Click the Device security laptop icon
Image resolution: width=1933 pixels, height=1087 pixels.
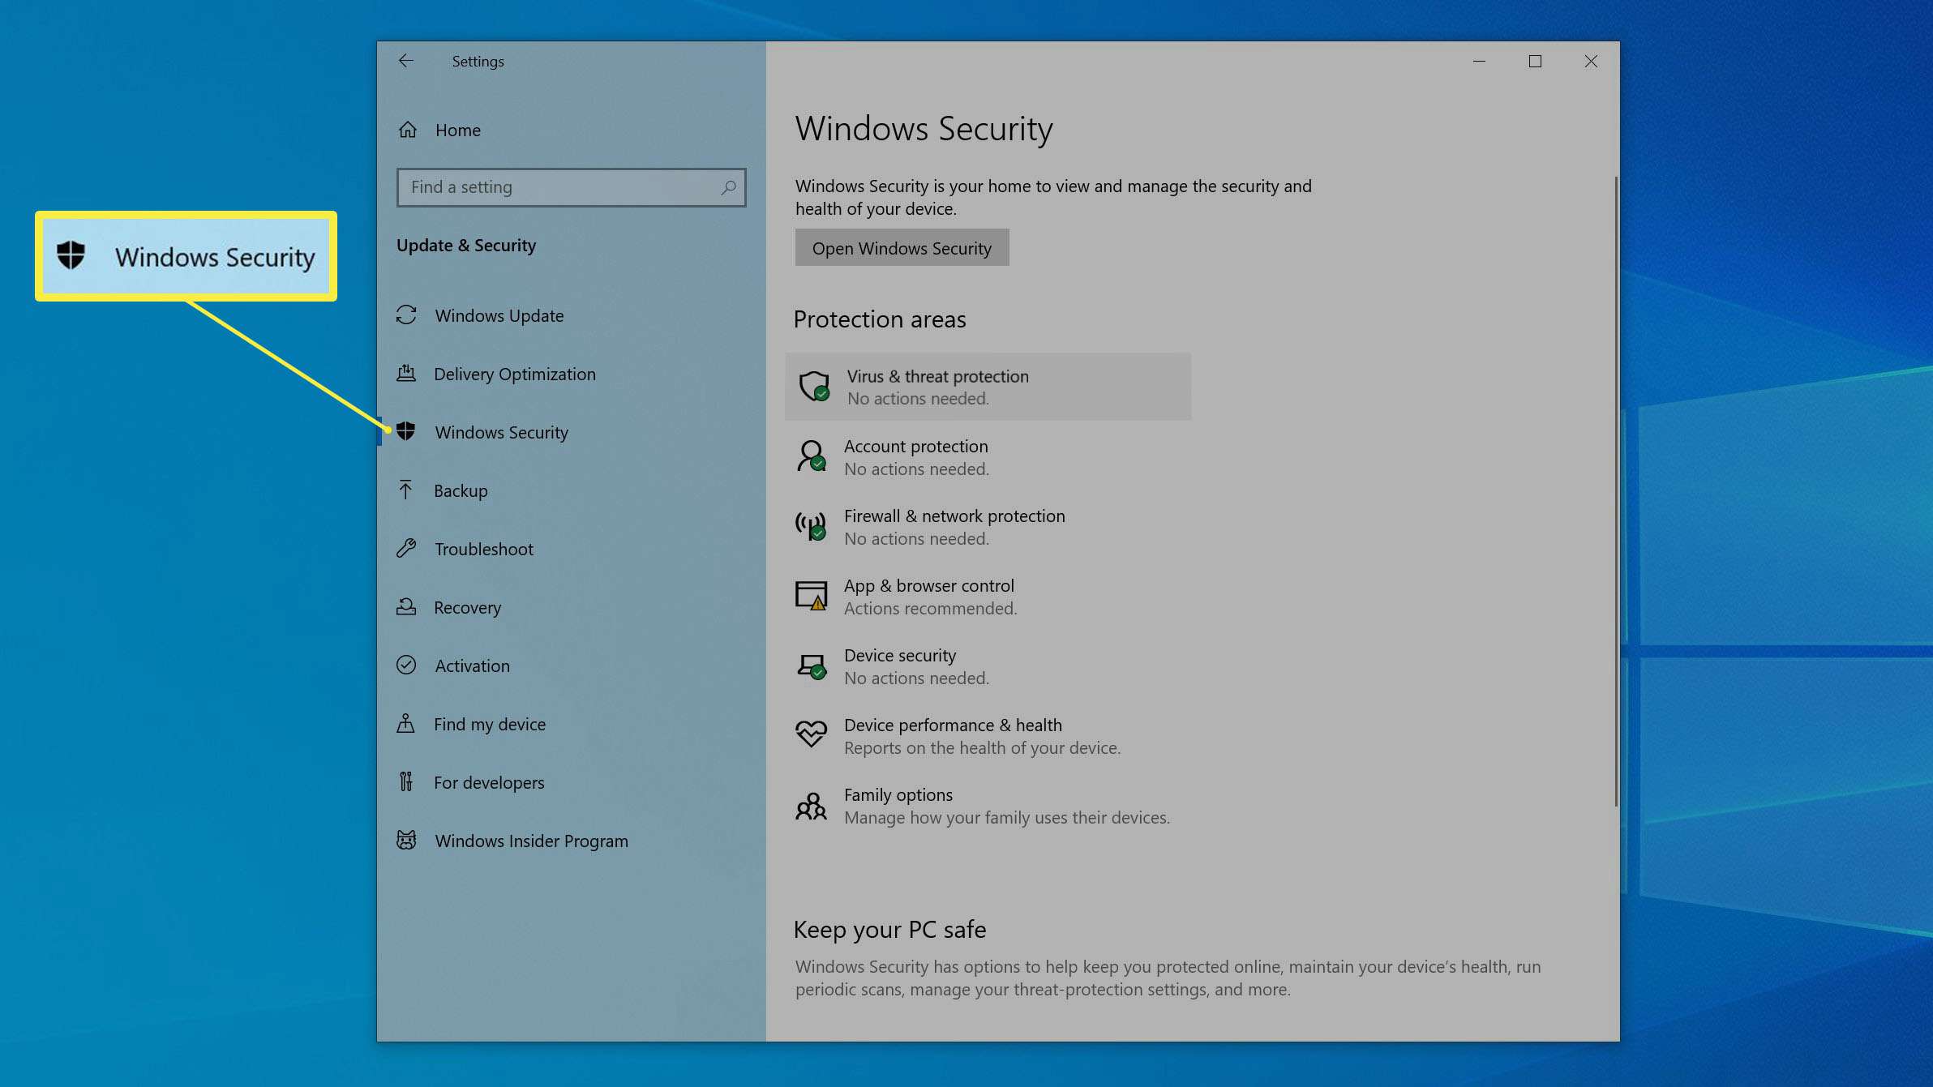pos(811,666)
